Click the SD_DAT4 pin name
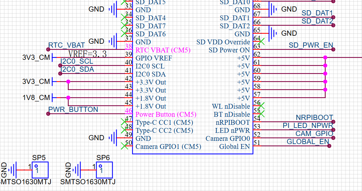This screenshot has width=362, height=191. point(151,18)
